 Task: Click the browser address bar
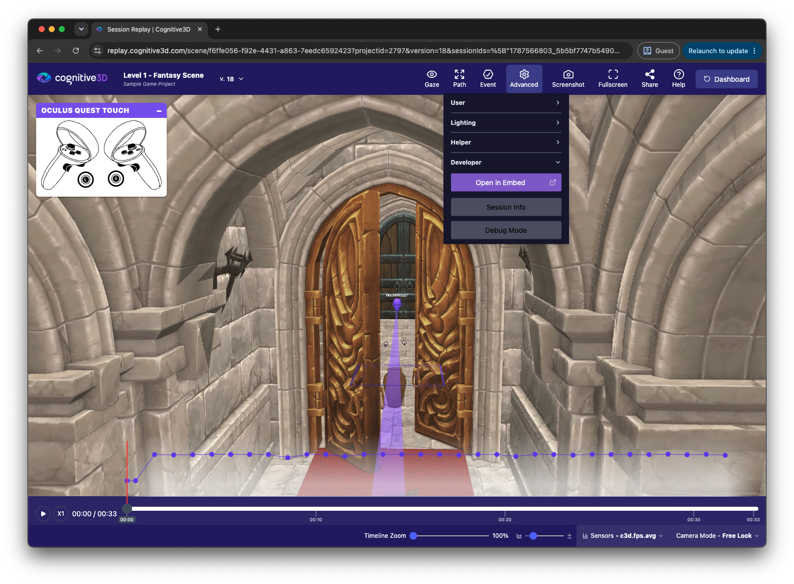tap(363, 51)
